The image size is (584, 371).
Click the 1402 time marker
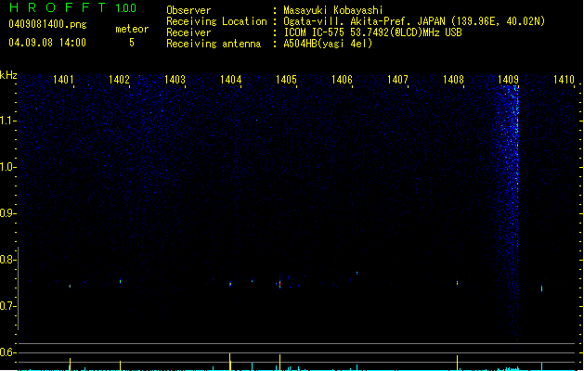pyautogui.click(x=119, y=79)
